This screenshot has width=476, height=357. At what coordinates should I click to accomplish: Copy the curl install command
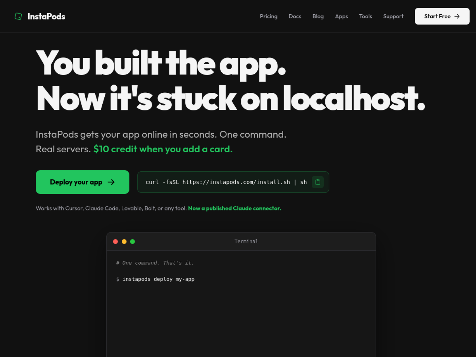(x=318, y=182)
